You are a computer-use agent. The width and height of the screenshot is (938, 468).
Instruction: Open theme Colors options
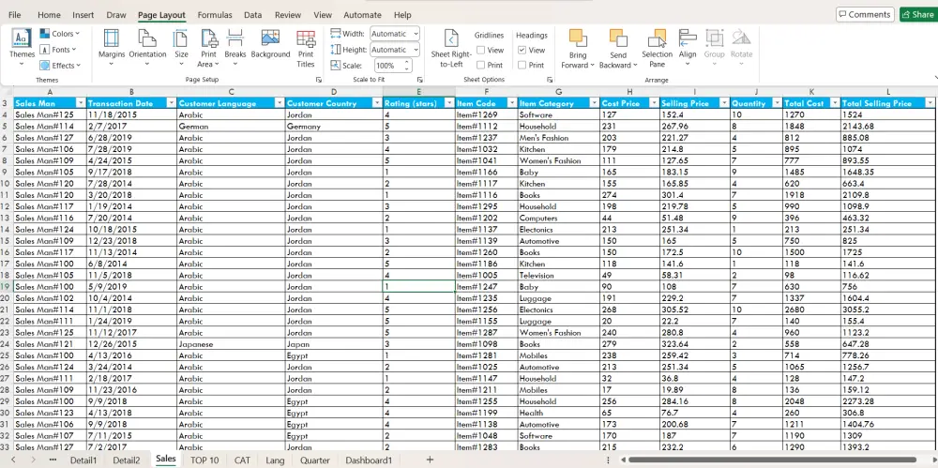59,34
